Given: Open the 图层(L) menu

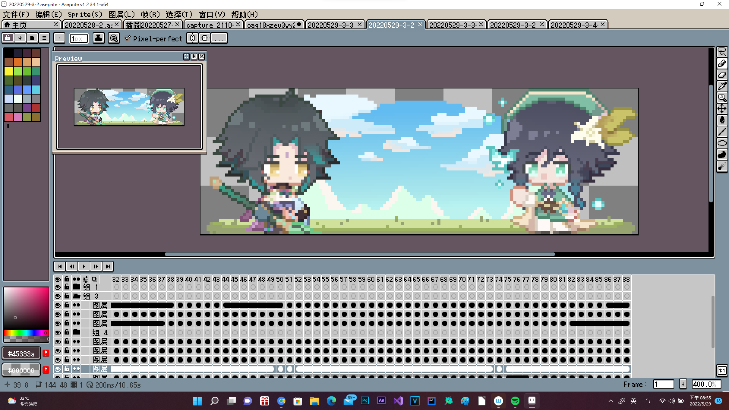Looking at the screenshot, I should pos(122,14).
